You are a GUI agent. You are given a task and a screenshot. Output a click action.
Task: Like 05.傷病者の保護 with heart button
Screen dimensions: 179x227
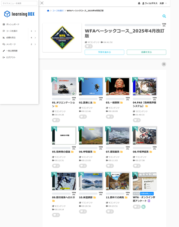(56, 166)
